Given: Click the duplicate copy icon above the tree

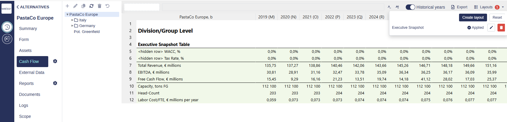Looking at the screenshot, I should (83, 6).
